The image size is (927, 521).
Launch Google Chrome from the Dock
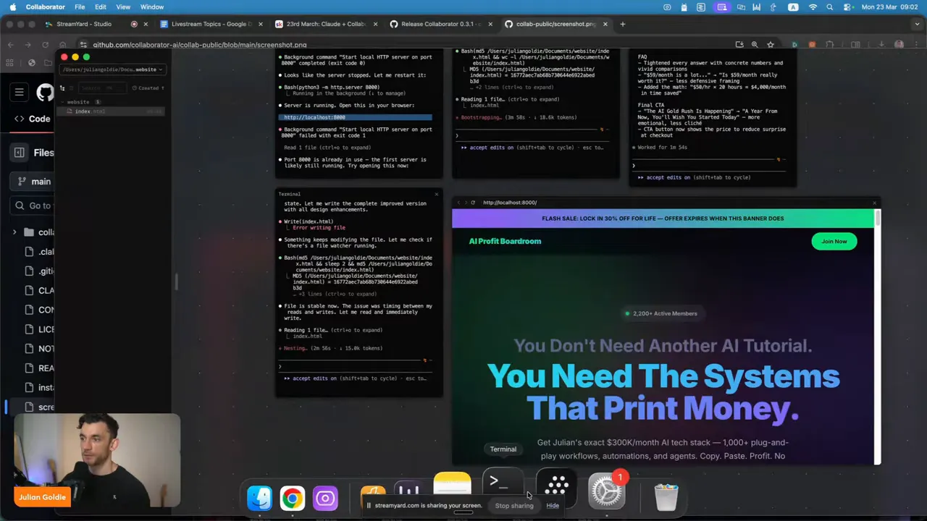(x=293, y=498)
